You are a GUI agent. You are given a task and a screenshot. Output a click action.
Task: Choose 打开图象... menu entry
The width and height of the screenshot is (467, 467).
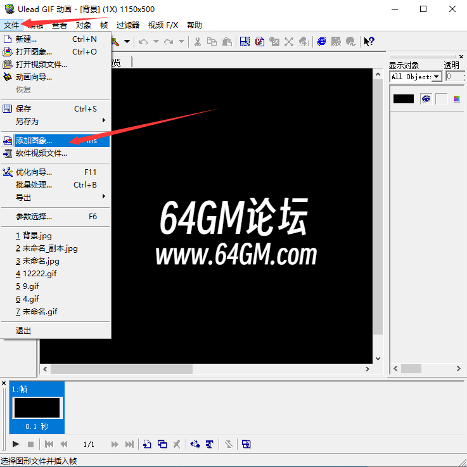coord(56,52)
